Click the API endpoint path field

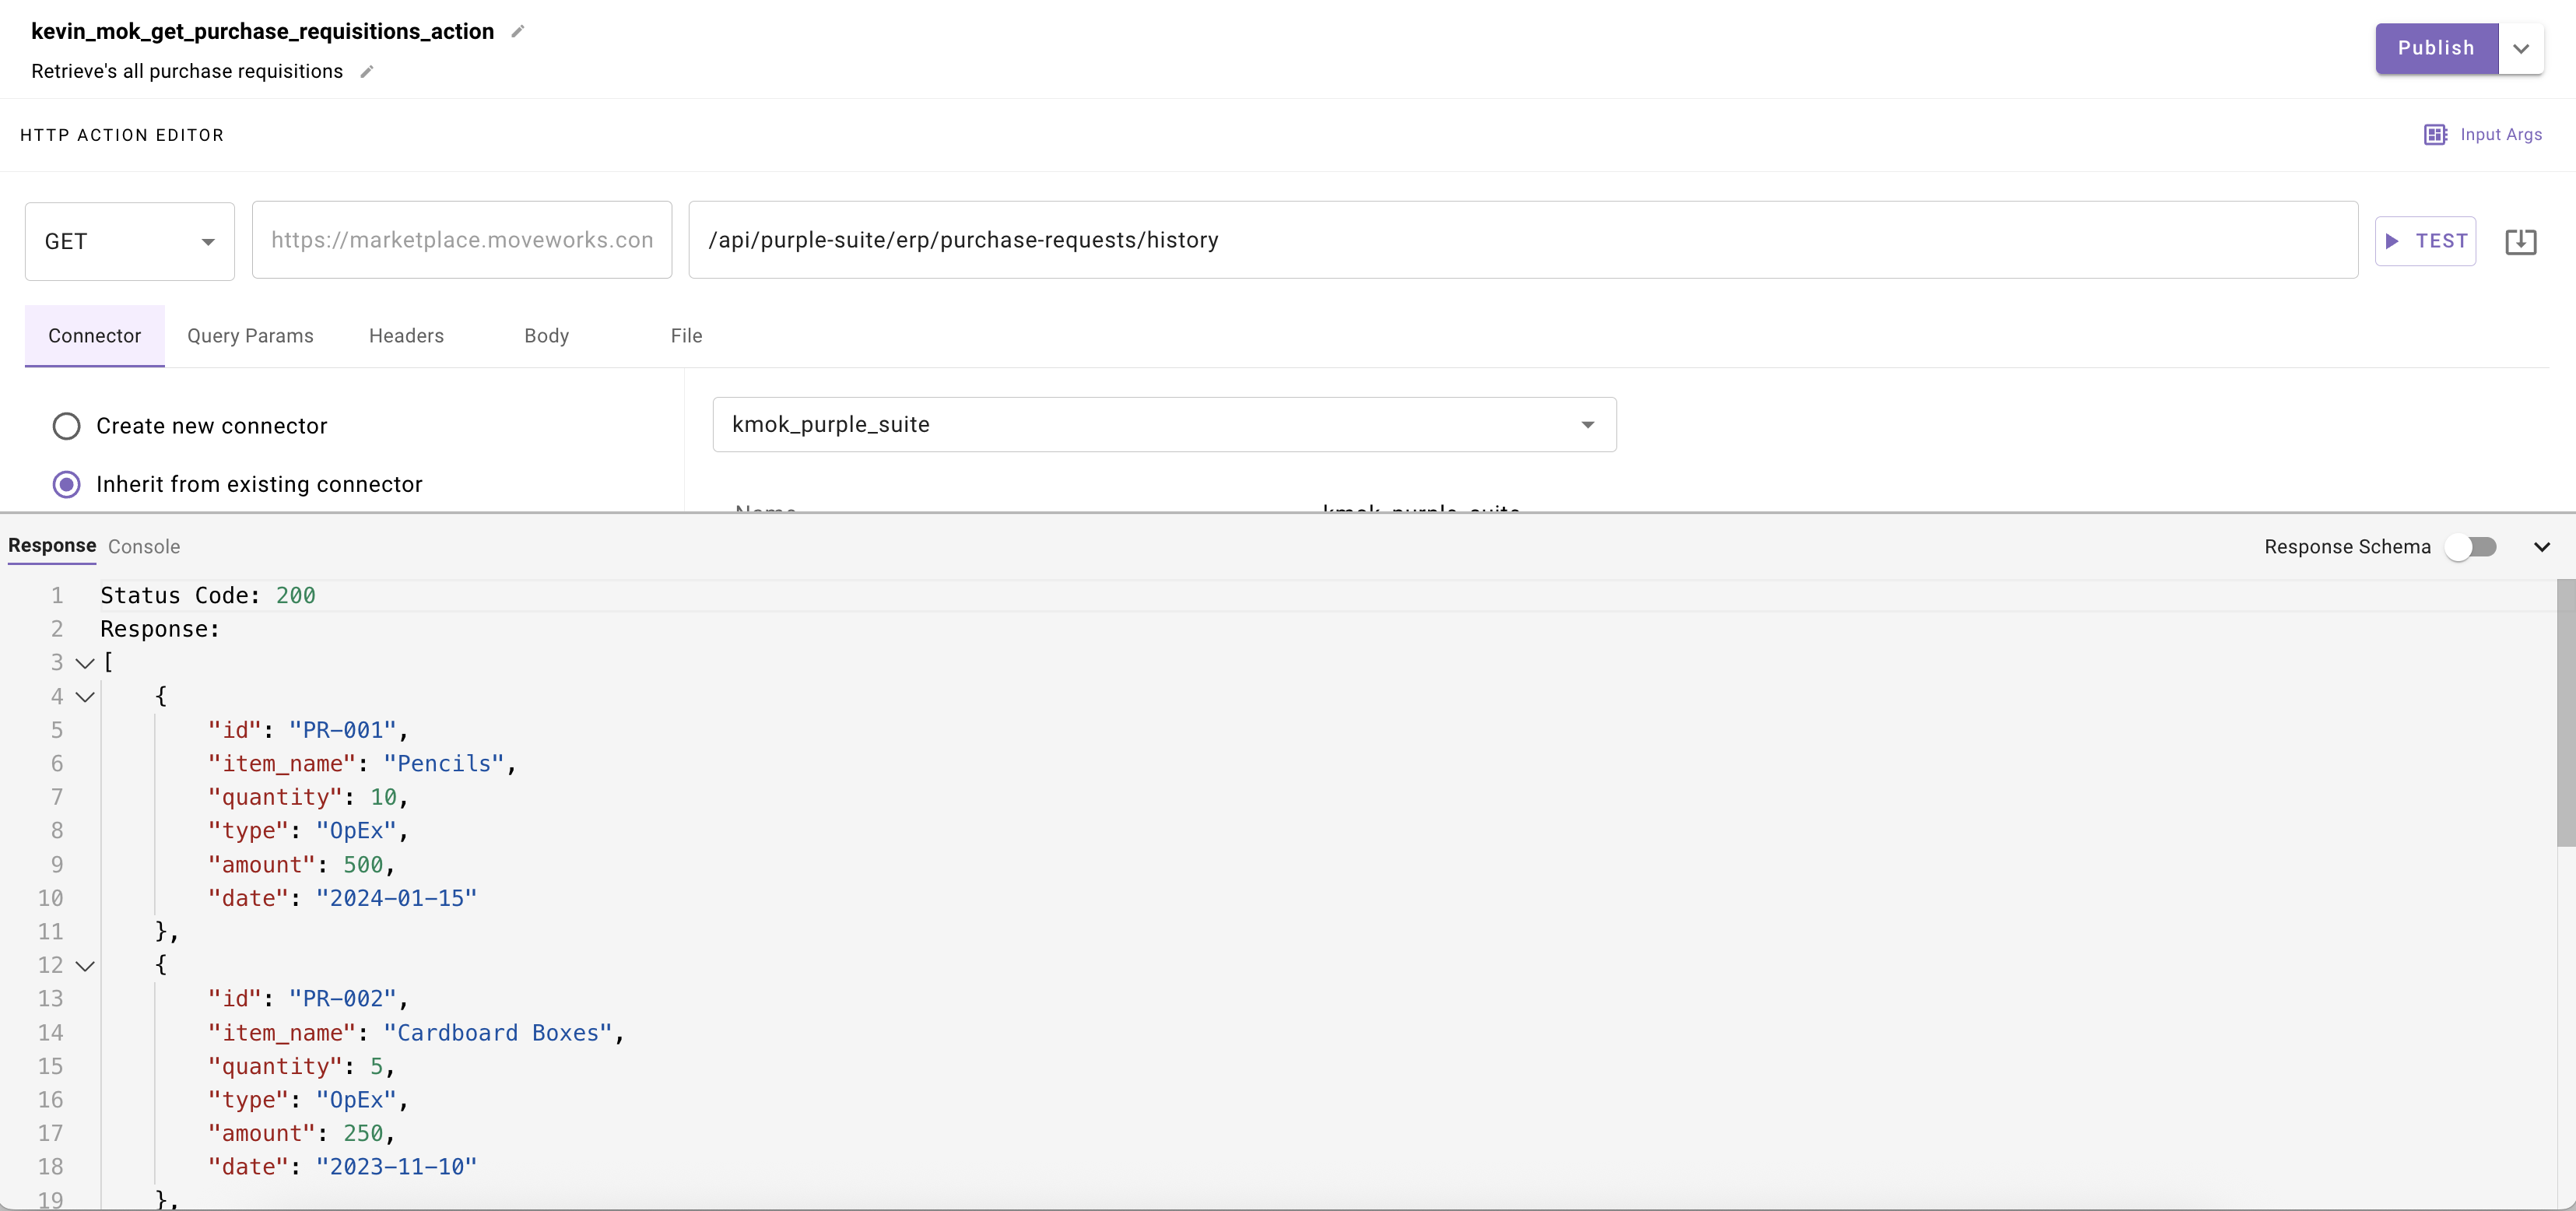[x=1522, y=240]
